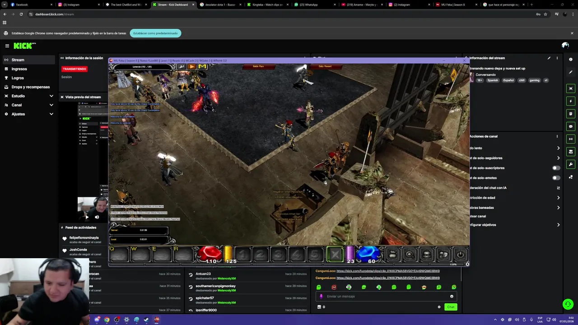
Task: Click the focus frame icon in right rail
Action: tap(571, 88)
